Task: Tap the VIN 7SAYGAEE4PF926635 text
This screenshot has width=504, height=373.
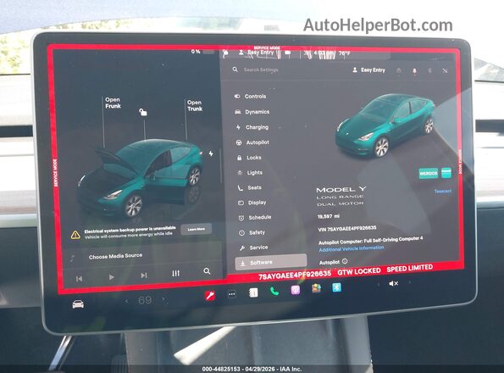Action: tap(347, 229)
